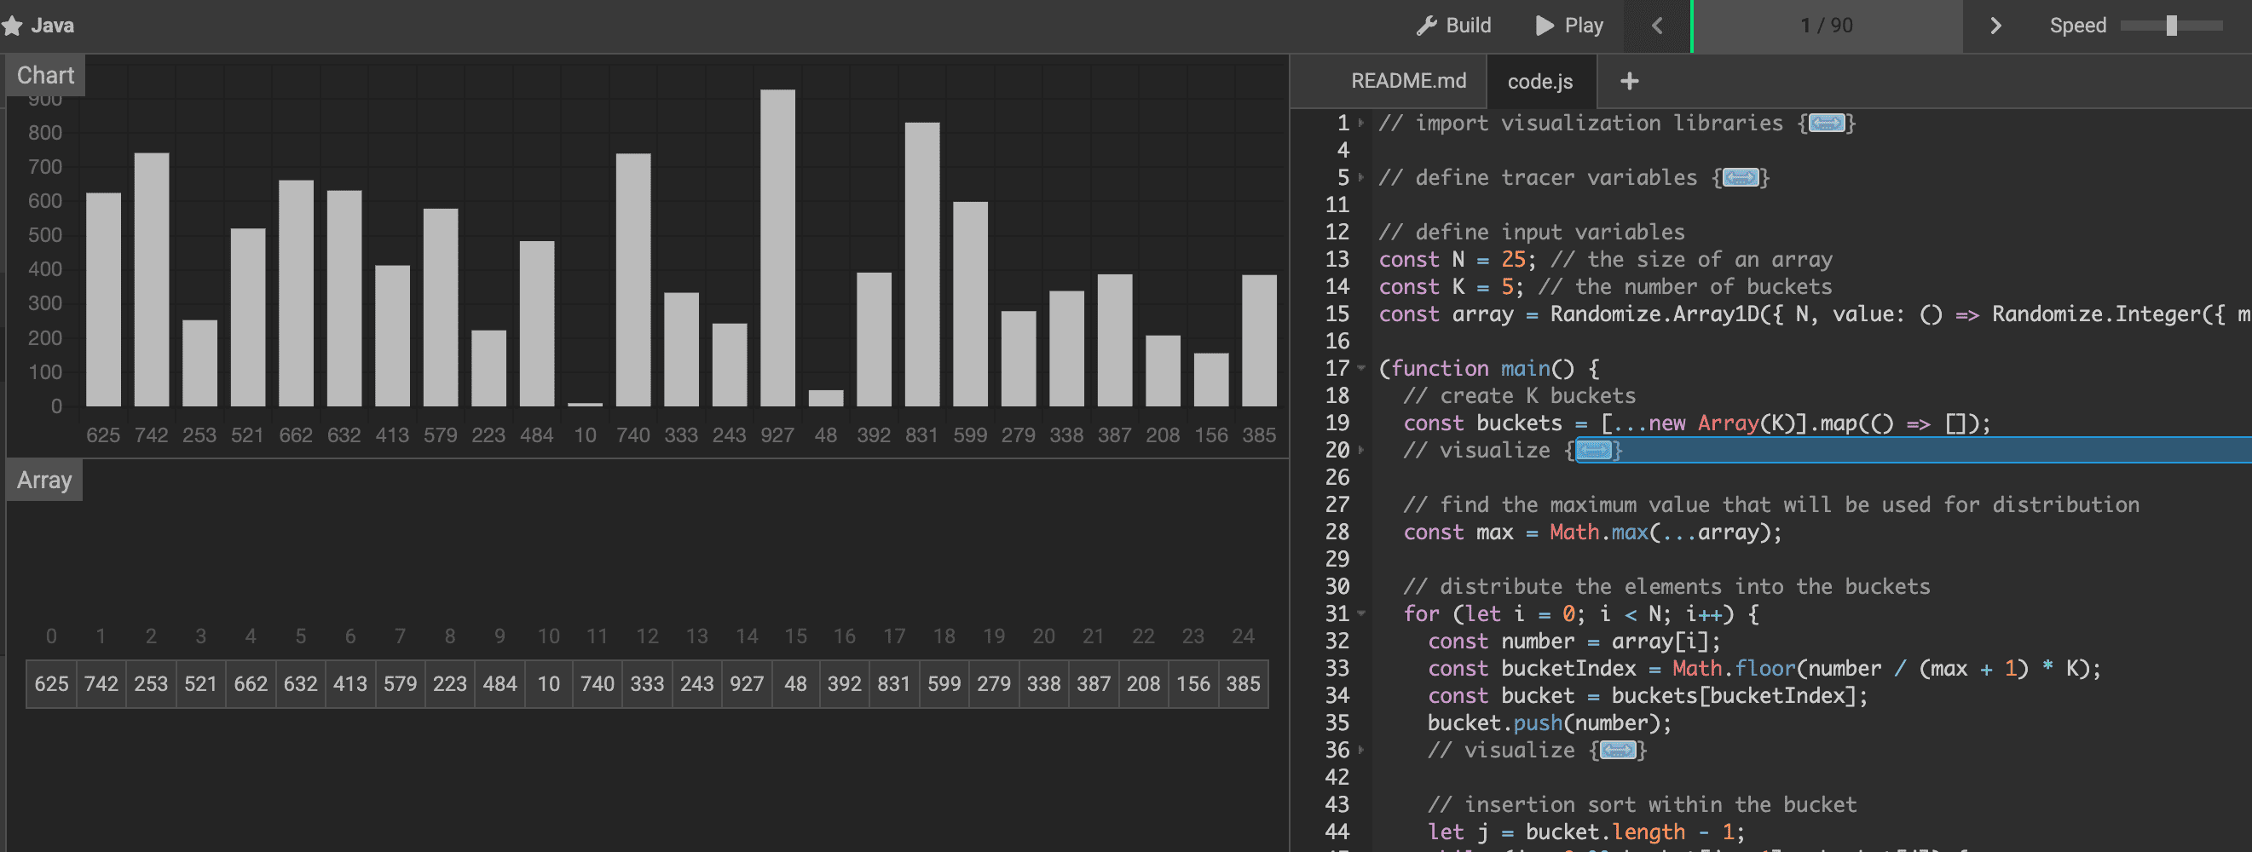Viewport: 2252px width, 852px height.
Task: Click the Java title text
Action: 53,26
